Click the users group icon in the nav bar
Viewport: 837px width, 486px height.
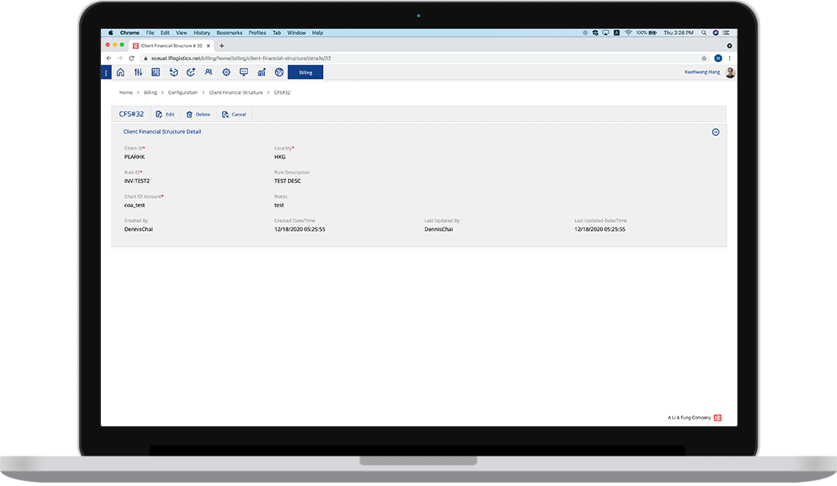(209, 72)
